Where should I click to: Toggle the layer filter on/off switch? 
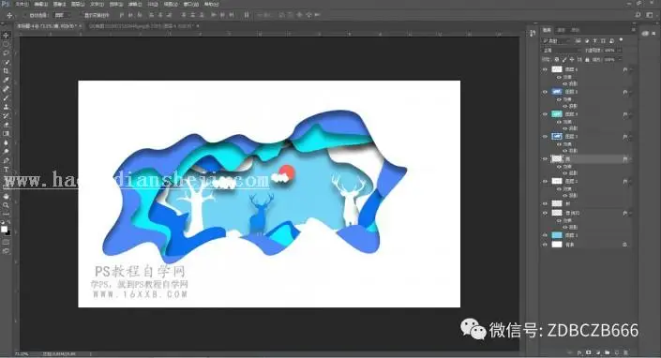[621, 40]
